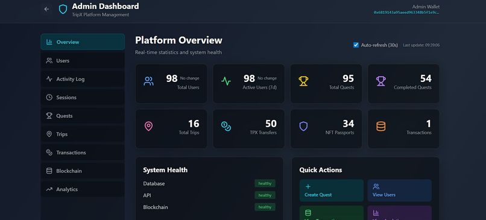The image size is (486, 220).
Task: Open the Quests section
Action: click(83, 116)
